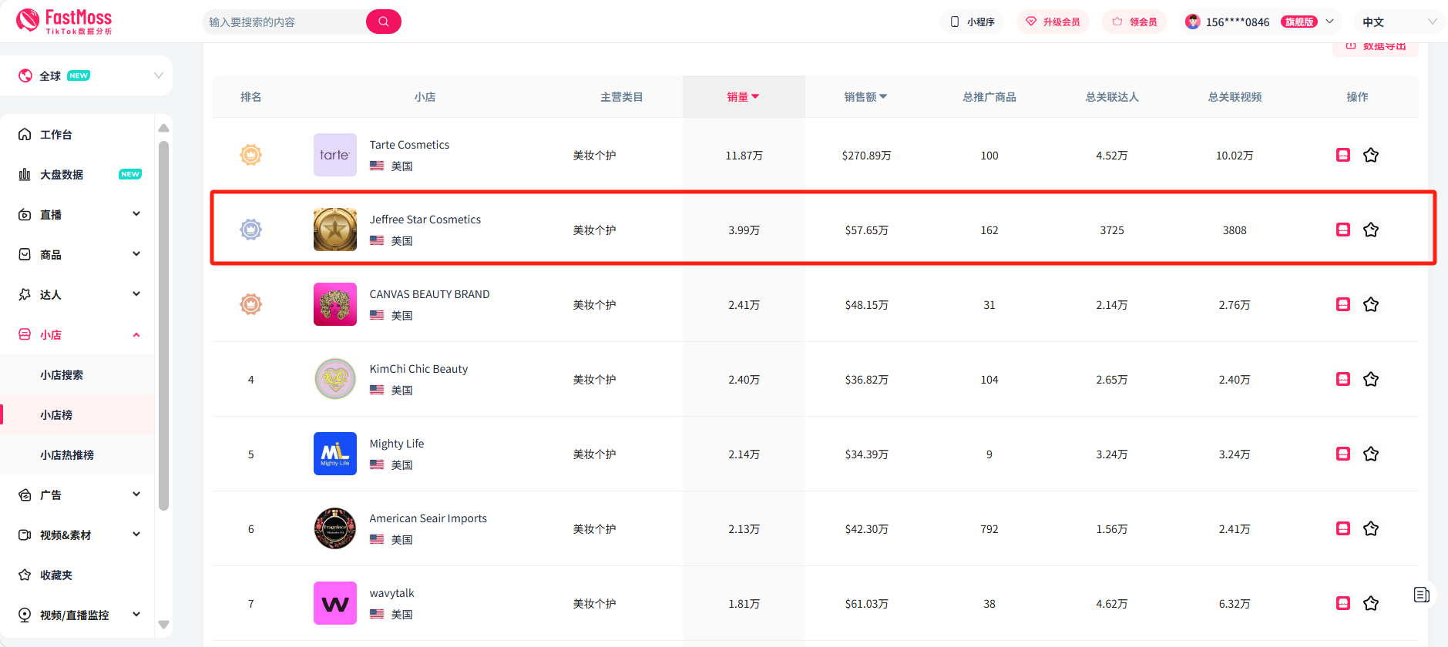Viewport: 1448px width, 647px height.
Task: Click pink shop icon for American Seair Imports
Action: (x=1343, y=529)
